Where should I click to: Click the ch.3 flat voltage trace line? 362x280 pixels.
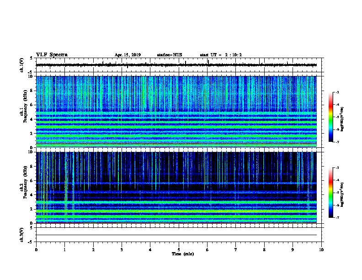(176, 235)
